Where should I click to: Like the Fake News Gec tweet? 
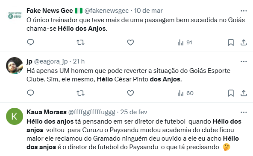point(130,43)
